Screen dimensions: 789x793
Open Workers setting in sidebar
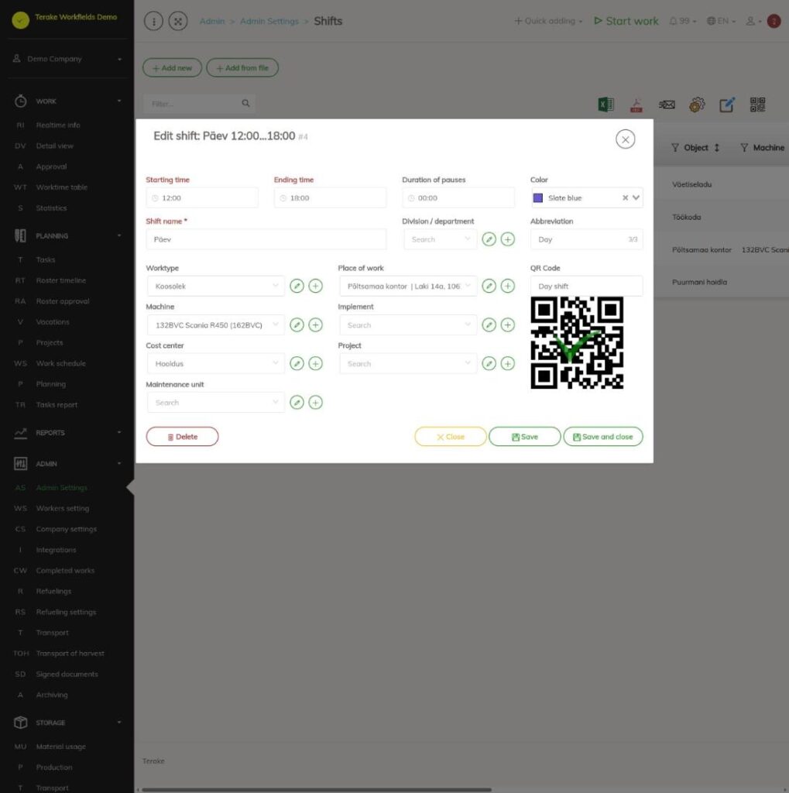coord(62,508)
